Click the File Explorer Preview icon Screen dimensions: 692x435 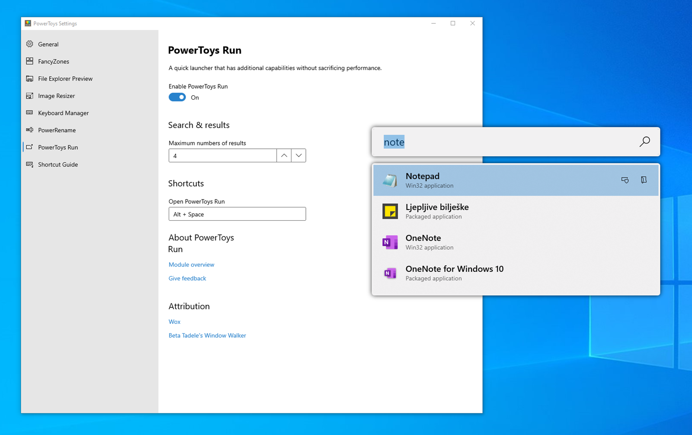click(29, 78)
